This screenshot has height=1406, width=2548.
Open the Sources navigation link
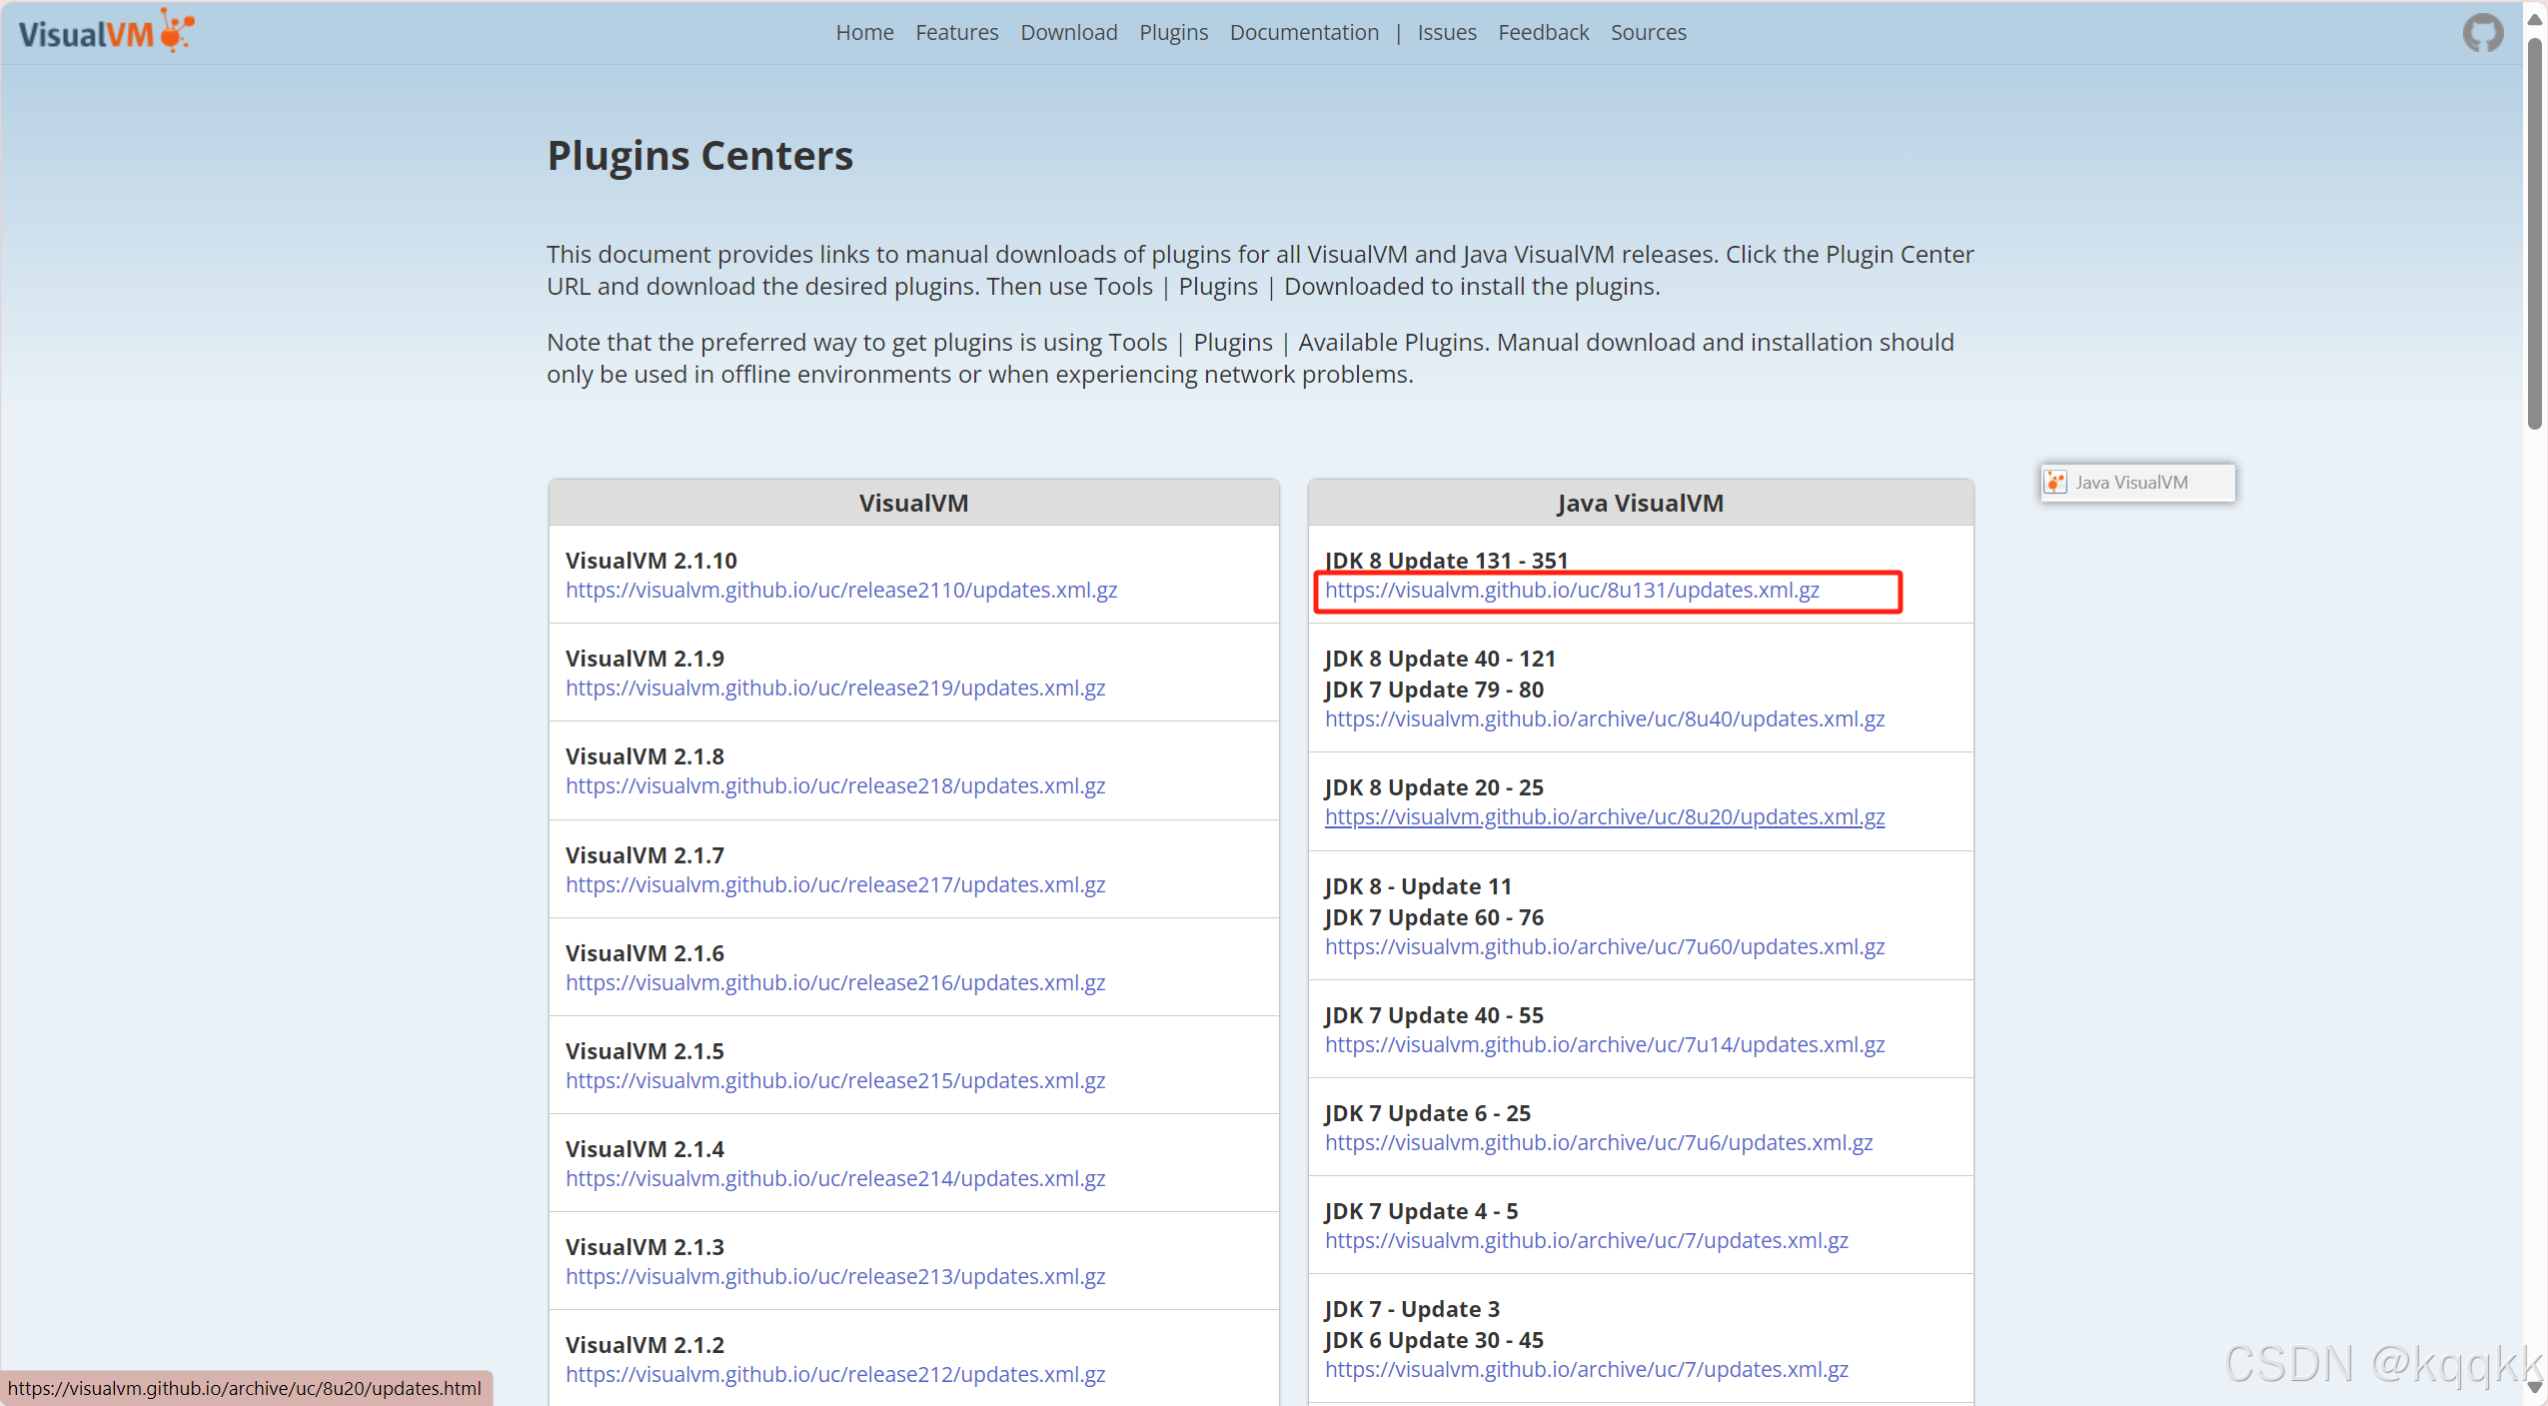pos(1648,33)
